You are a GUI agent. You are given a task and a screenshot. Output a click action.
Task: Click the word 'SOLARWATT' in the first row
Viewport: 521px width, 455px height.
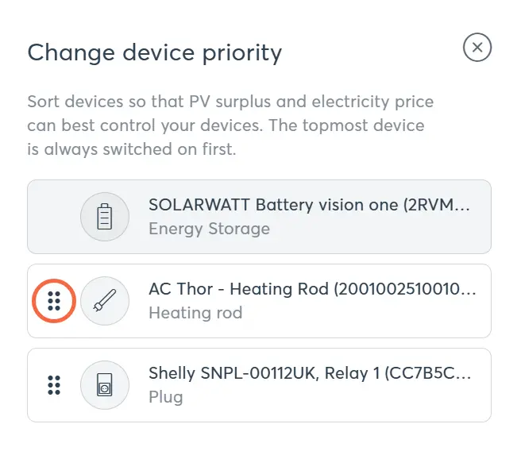(199, 205)
